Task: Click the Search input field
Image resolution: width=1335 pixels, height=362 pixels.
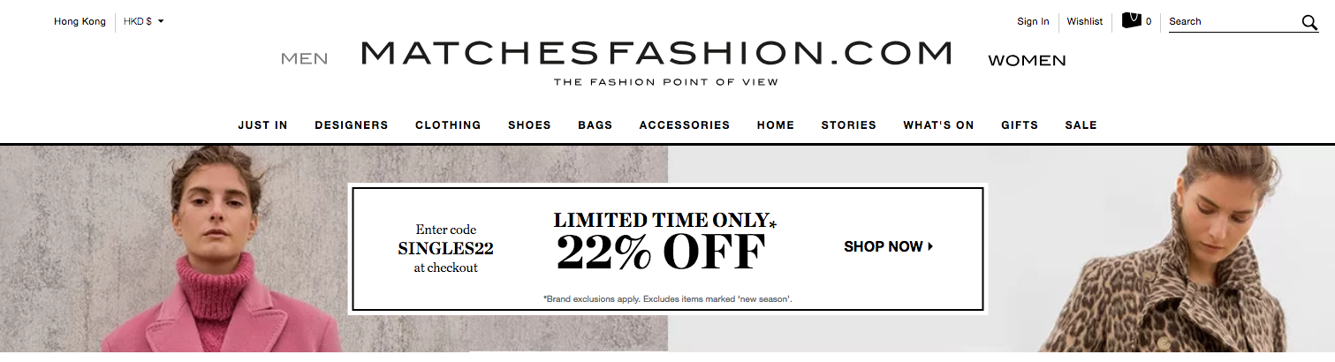Action: click(x=1233, y=21)
